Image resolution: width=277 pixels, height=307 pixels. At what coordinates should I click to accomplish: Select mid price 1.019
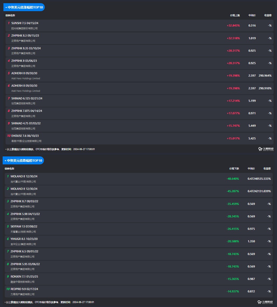(x=252, y=38)
